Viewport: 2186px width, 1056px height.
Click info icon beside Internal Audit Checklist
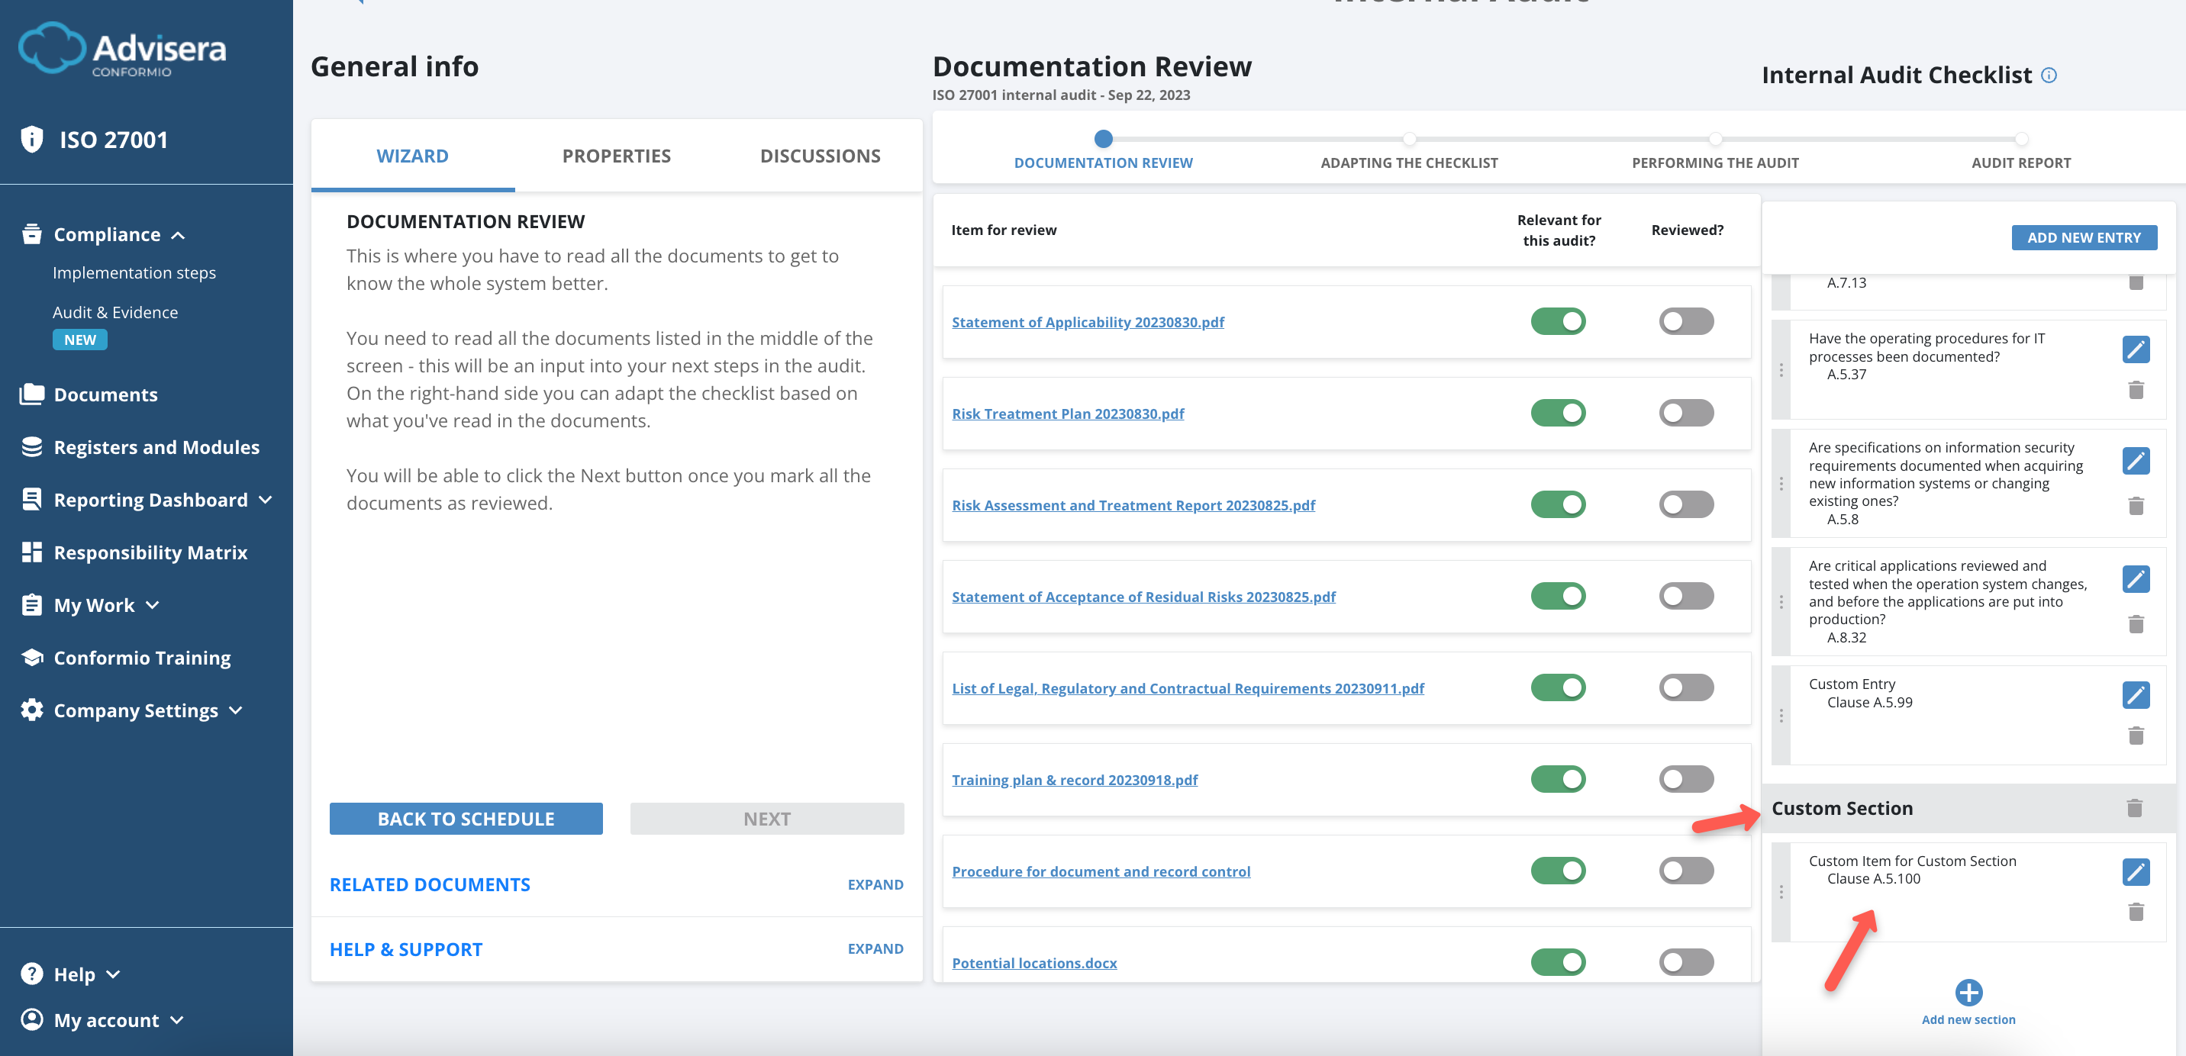[2049, 76]
